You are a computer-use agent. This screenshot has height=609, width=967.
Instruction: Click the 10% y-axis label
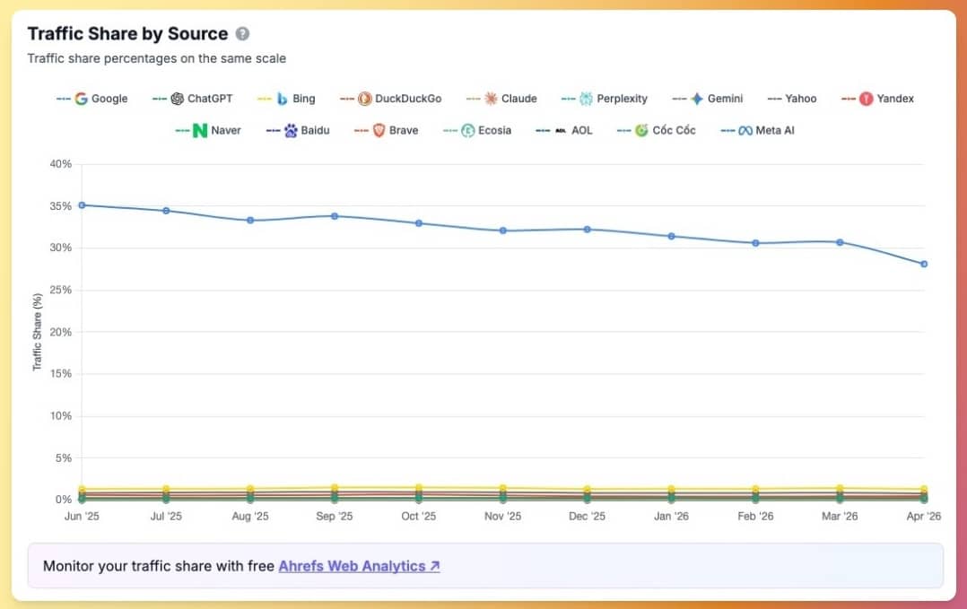click(x=60, y=416)
